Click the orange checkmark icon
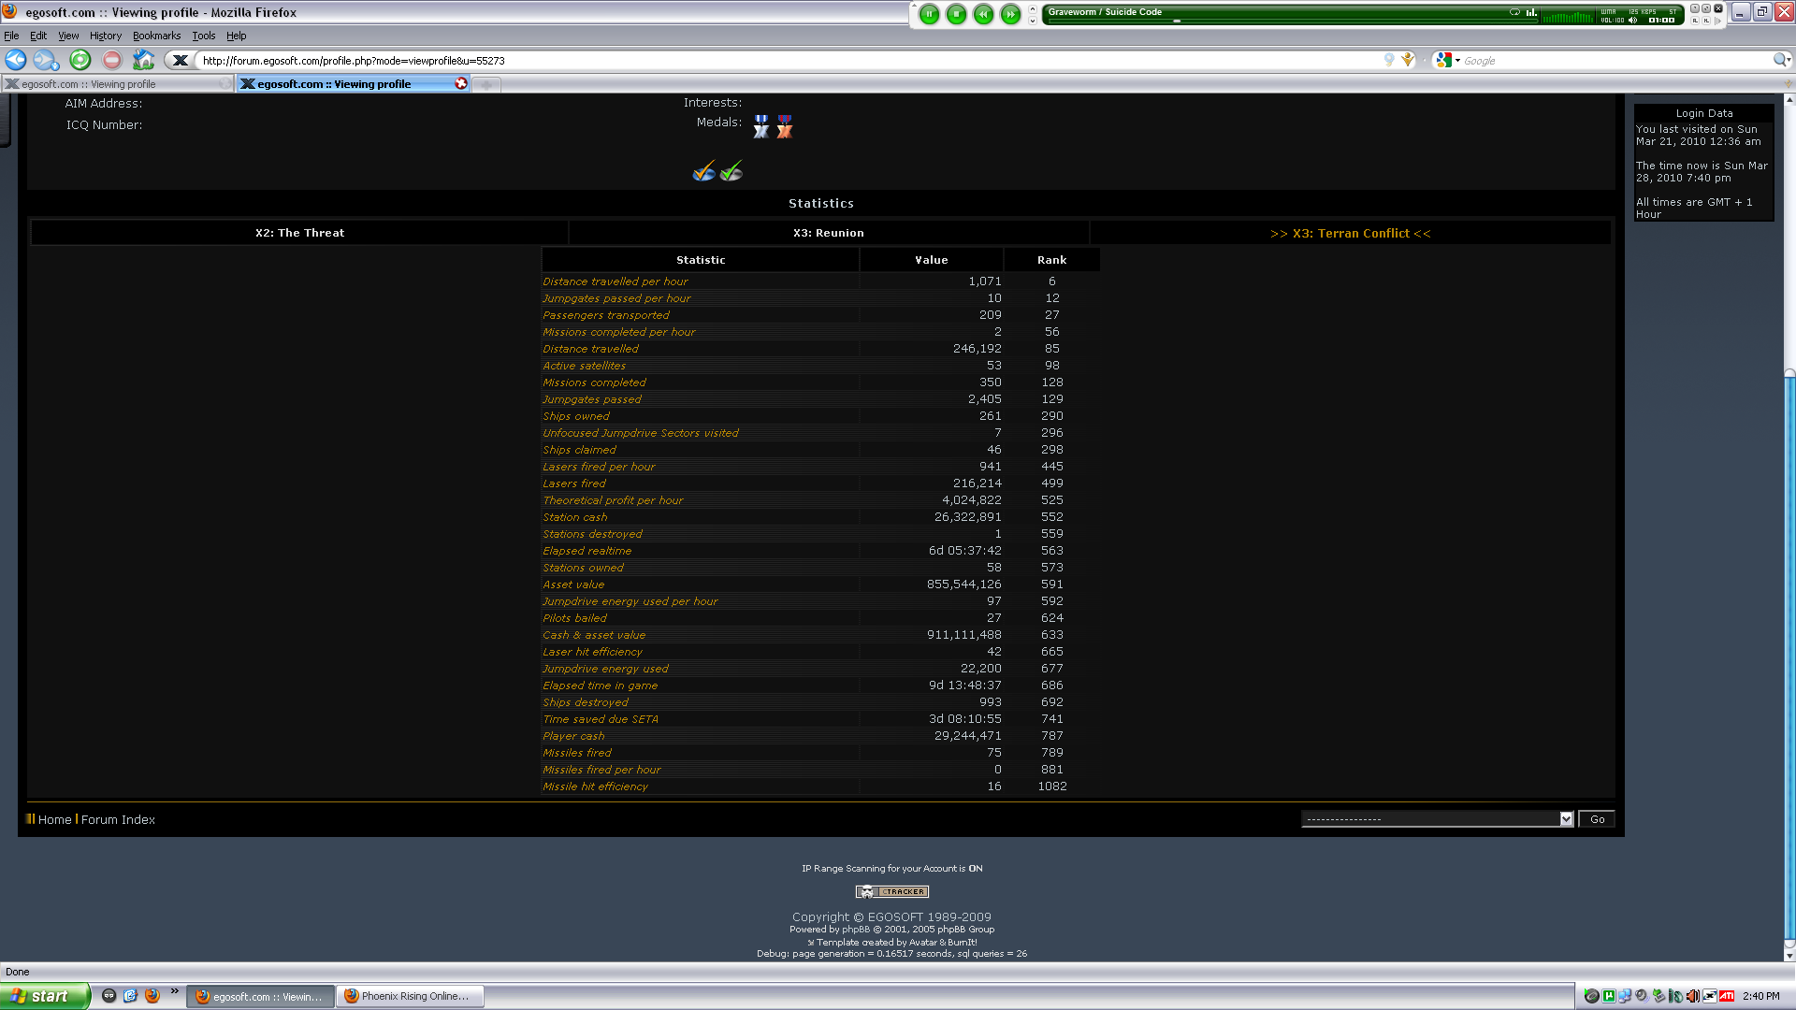Viewport: 1796px width, 1010px height. pyautogui.click(x=704, y=171)
